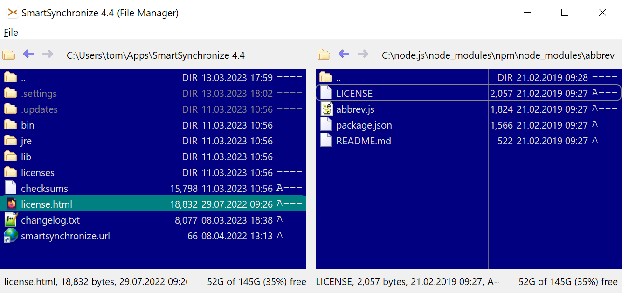The image size is (622, 293).
Task: Click the changelog.txt file icon
Action: pyautogui.click(x=11, y=220)
